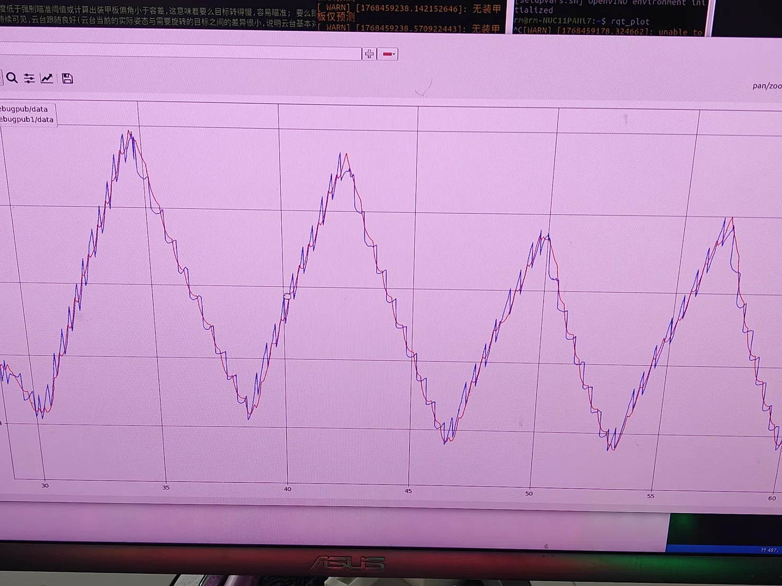Image resolution: width=782 pixels, height=586 pixels.
Task: Open the red minus remove-topic dropdown
Action: [388, 54]
